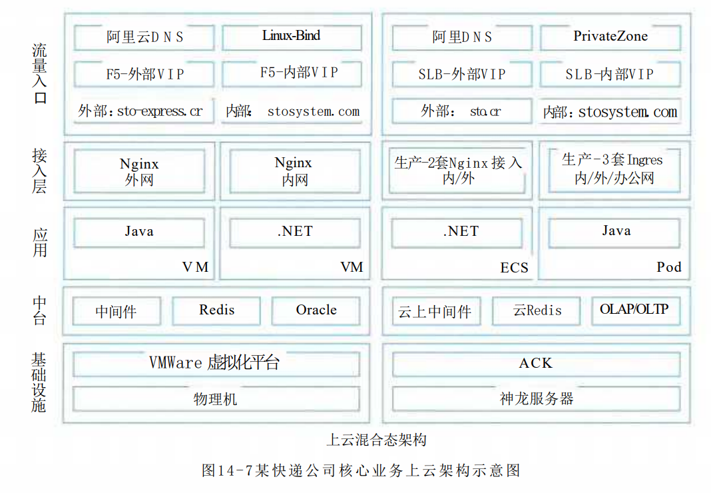711x493 pixels.
Task: Click the 外部: sto-express.cn text
Action: click(140, 111)
